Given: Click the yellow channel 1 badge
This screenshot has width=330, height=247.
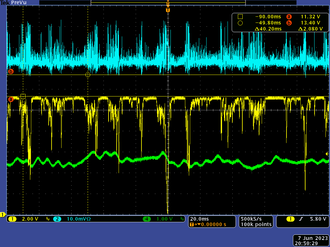Looking at the screenshot, I should pyautogui.click(x=13, y=219).
